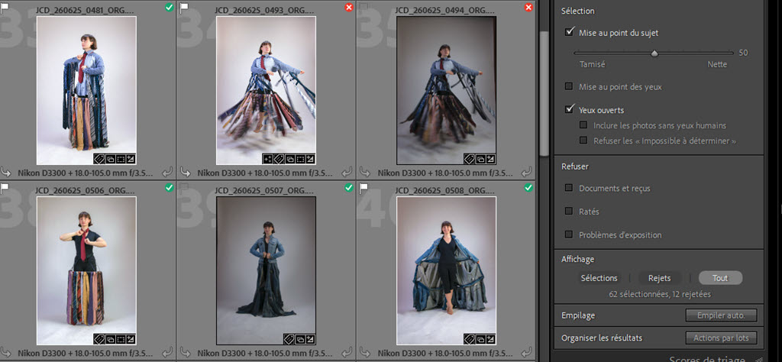The width and height of the screenshot is (782, 362).
Task: Rotate JCD_260625_0506 photo left with arrow icon
Action: [6, 353]
